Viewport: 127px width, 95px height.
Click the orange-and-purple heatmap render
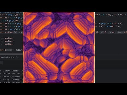tap(59, 47)
